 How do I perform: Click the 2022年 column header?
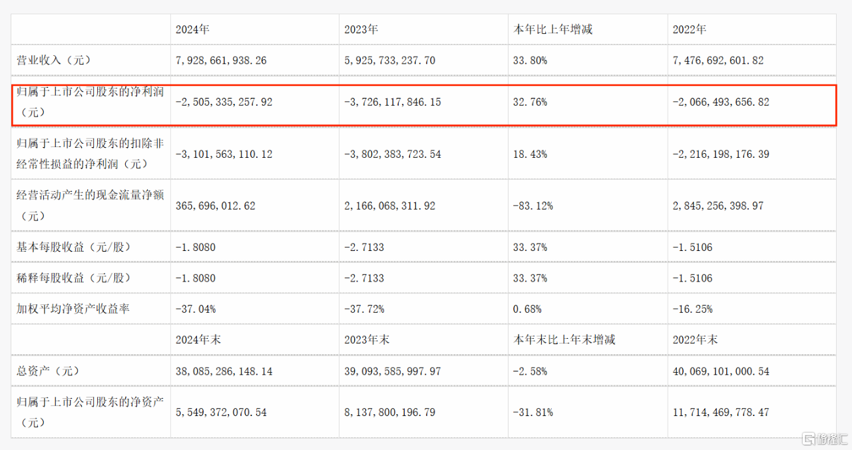(x=690, y=29)
